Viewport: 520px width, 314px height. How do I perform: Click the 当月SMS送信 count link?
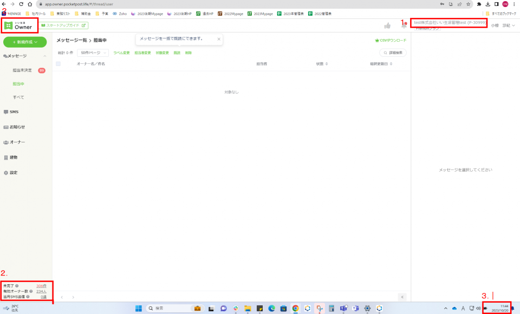click(x=43, y=297)
